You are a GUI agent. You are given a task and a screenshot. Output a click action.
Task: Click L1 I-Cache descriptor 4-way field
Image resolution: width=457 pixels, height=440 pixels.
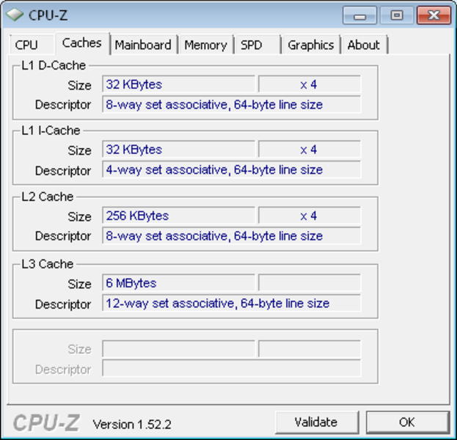[231, 169]
